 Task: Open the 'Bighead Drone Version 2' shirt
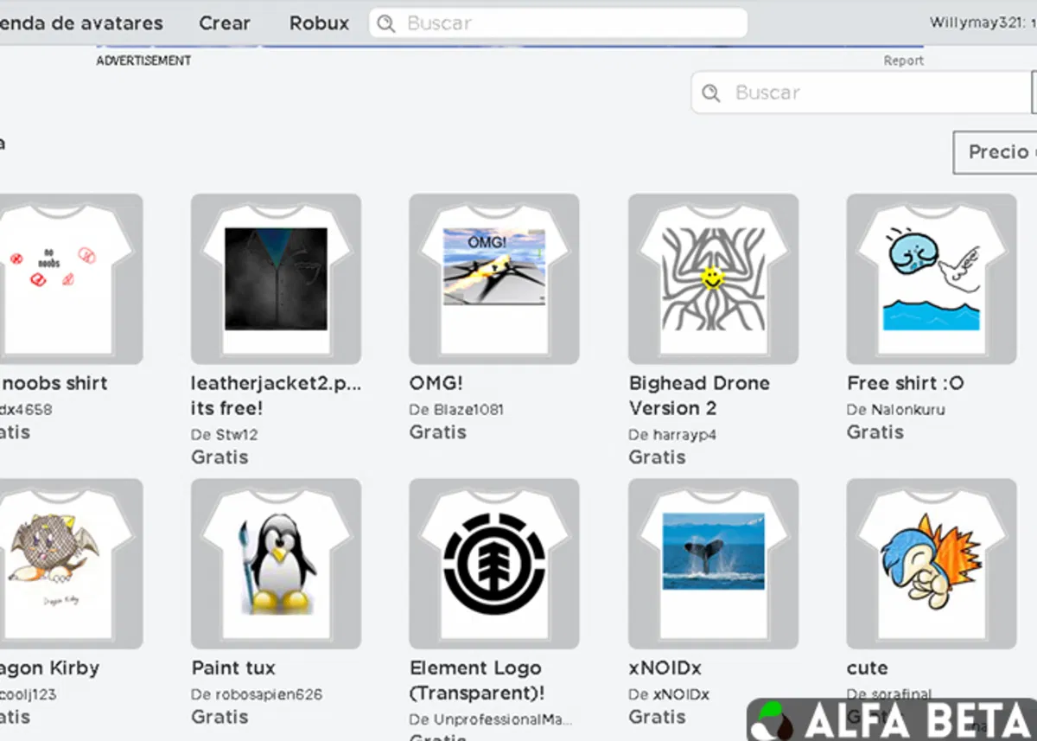[x=712, y=277]
